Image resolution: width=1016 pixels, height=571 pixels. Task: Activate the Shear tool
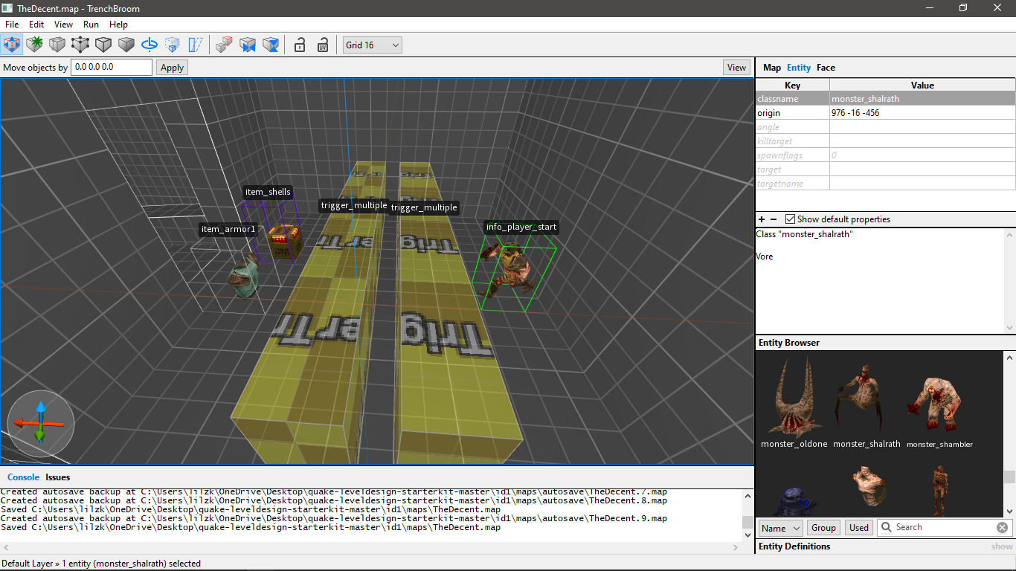click(x=196, y=45)
